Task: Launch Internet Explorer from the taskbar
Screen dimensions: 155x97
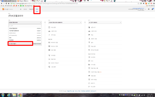Action: click(x=9, y=95)
